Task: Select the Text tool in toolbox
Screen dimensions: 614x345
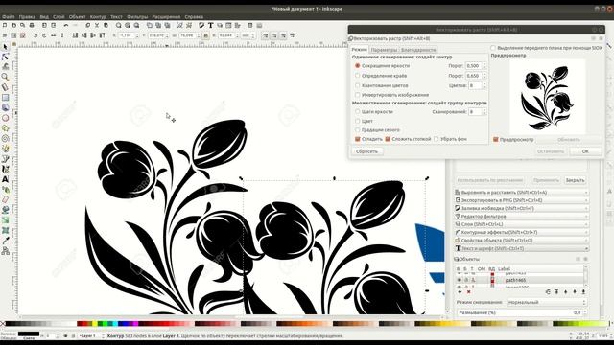Action: click(5, 179)
